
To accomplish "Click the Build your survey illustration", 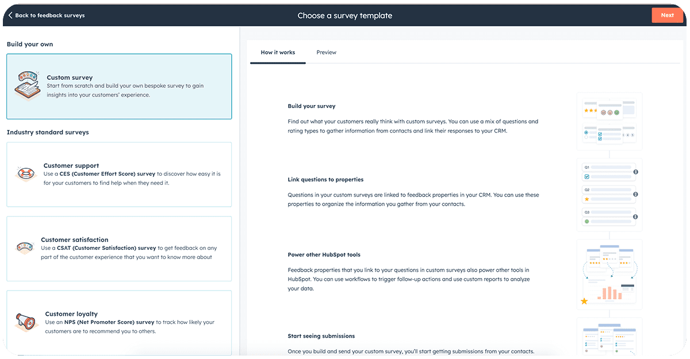I will pos(609,121).
